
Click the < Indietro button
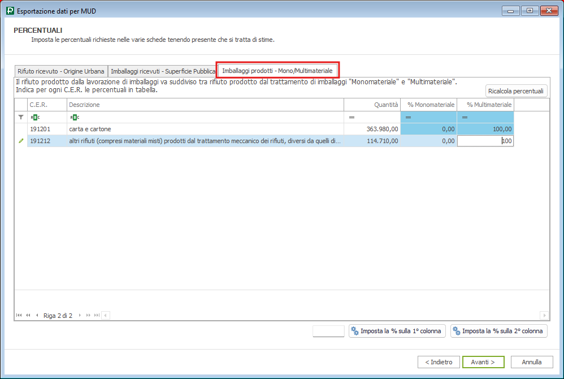(439, 362)
